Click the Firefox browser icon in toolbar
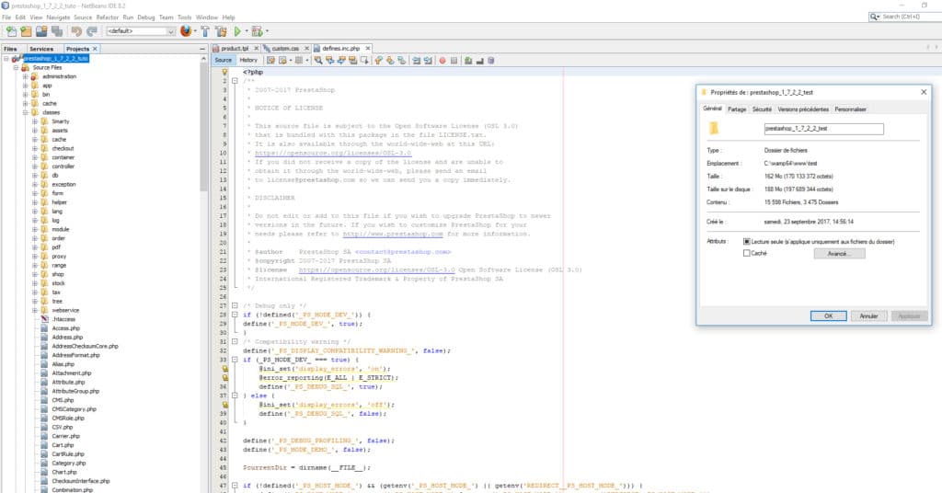This screenshot has width=942, height=493. pos(186,30)
